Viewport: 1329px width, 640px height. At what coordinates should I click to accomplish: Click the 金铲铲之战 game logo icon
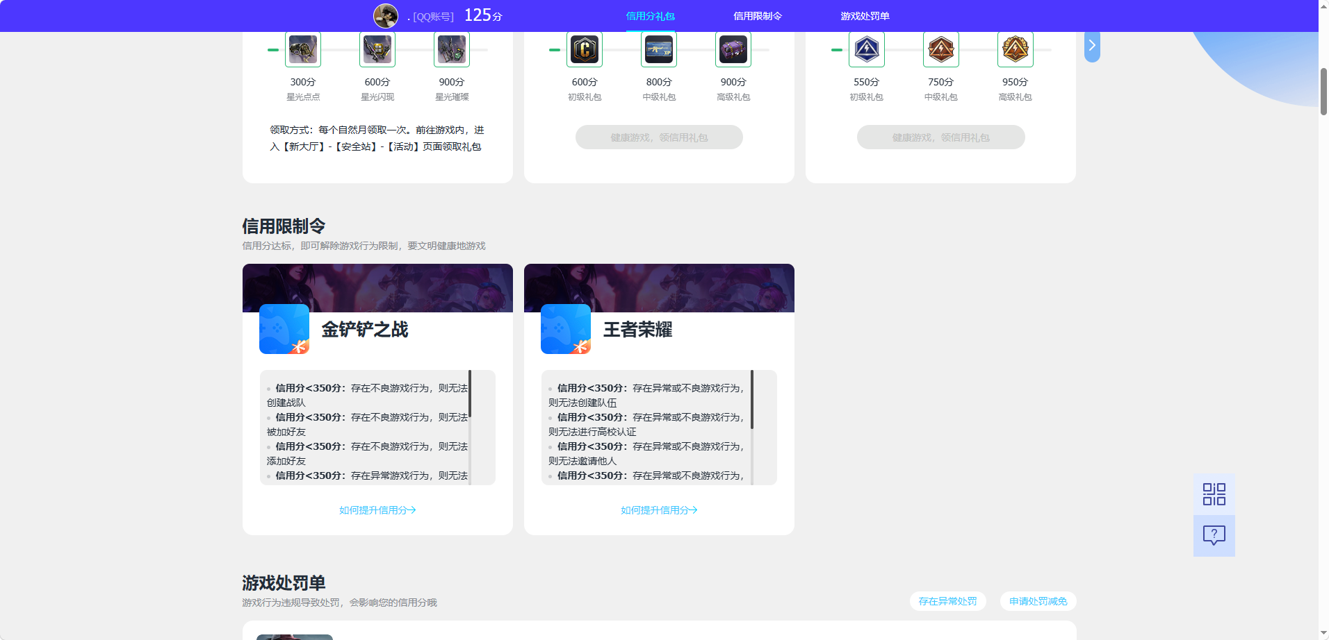(284, 329)
